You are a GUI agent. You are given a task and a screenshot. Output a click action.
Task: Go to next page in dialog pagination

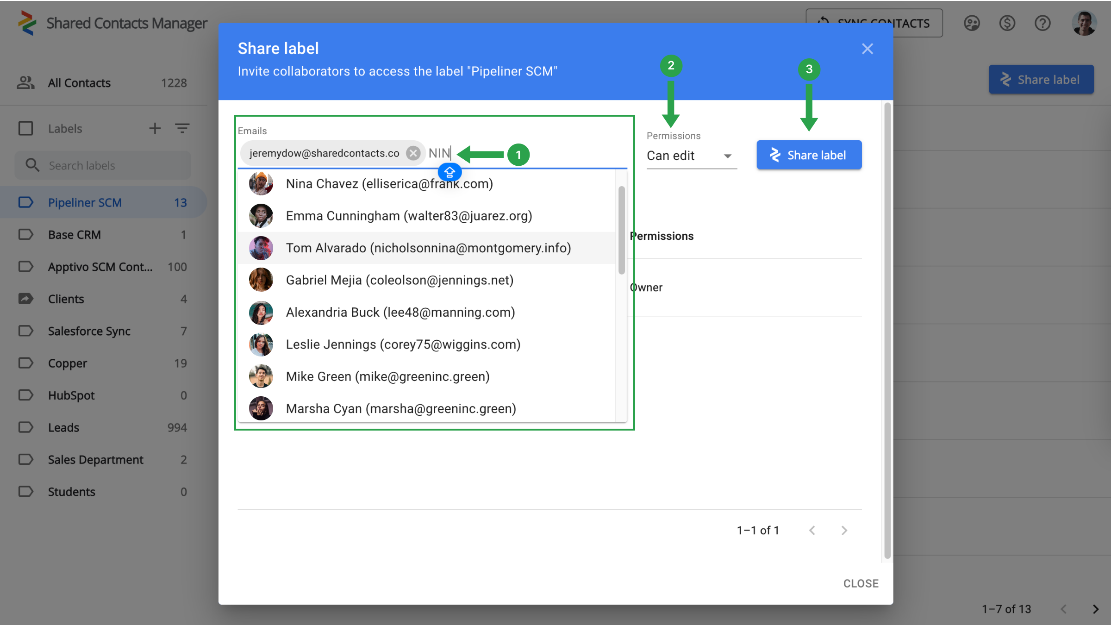pyautogui.click(x=844, y=530)
